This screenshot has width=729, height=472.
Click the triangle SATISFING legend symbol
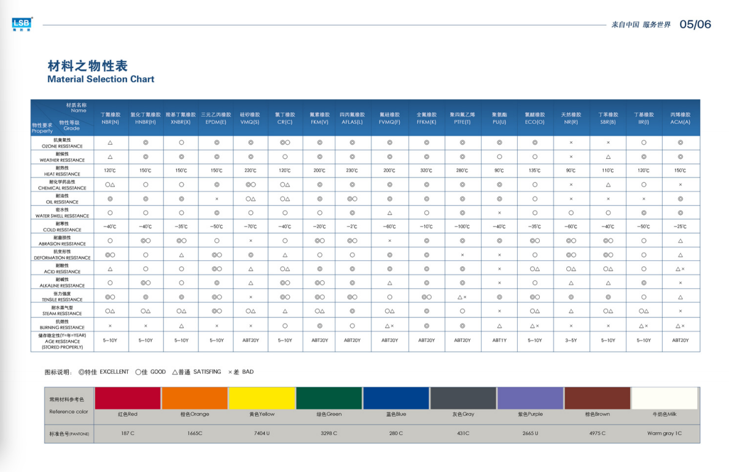(x=175, y=372)
